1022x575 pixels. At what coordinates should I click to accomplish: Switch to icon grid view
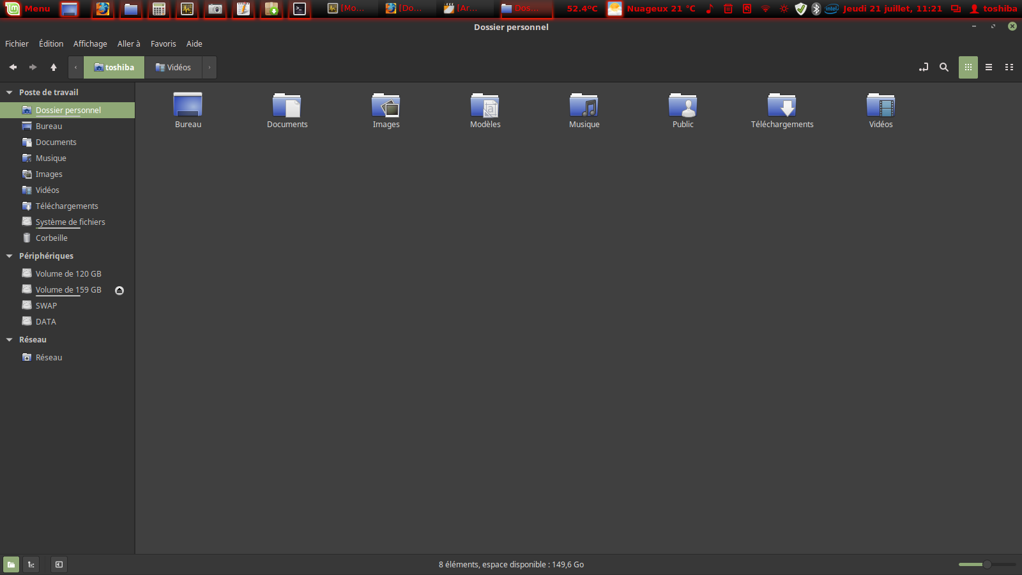click(x=968, y=67)
